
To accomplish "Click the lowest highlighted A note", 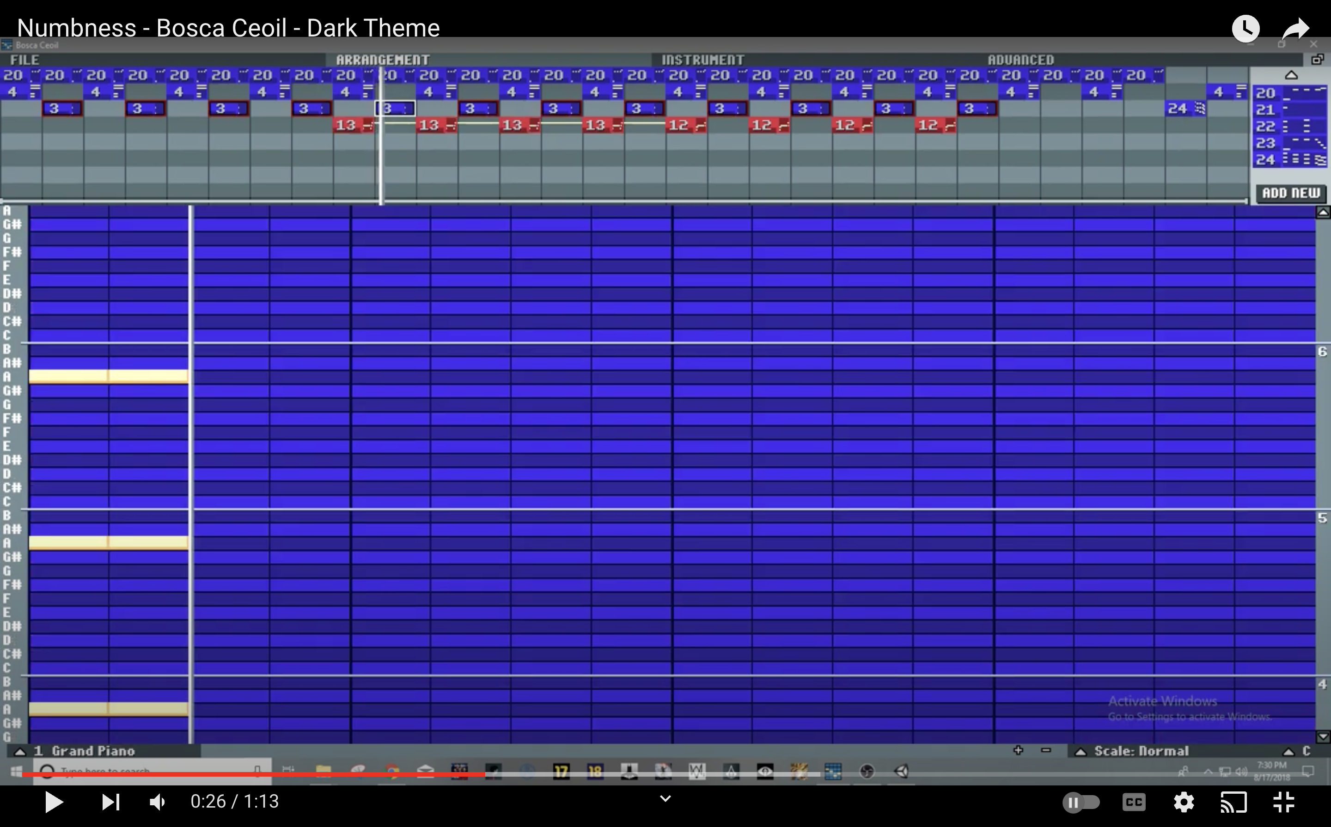I will (x=108, y=709).
